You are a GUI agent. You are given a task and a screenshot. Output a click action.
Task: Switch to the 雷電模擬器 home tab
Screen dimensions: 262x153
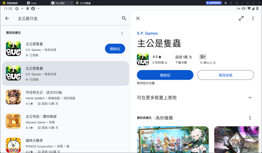click(10, 3)
